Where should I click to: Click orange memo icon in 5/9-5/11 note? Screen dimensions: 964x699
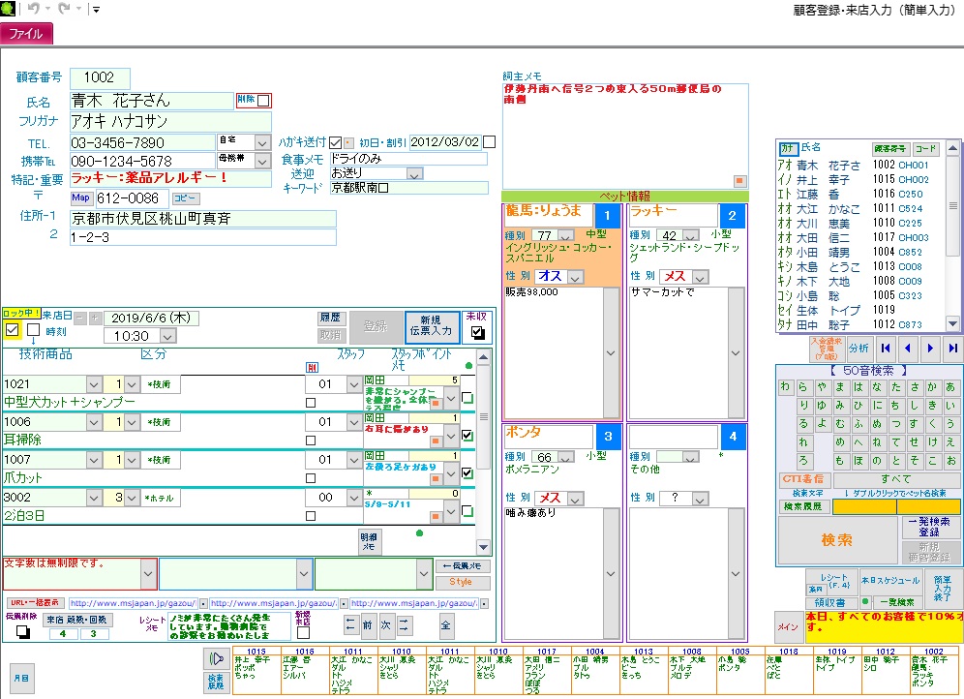[436, 516]
